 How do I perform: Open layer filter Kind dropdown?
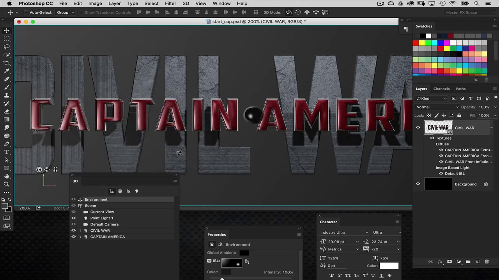pyautogui.click(x=431, y=98)
